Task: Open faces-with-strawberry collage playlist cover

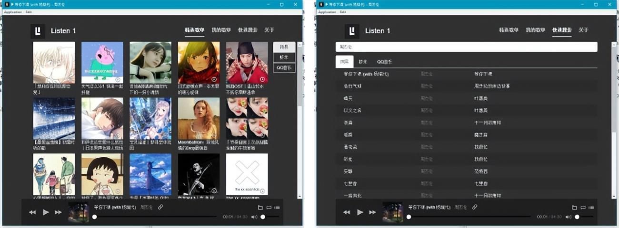Action: point(247,119)
